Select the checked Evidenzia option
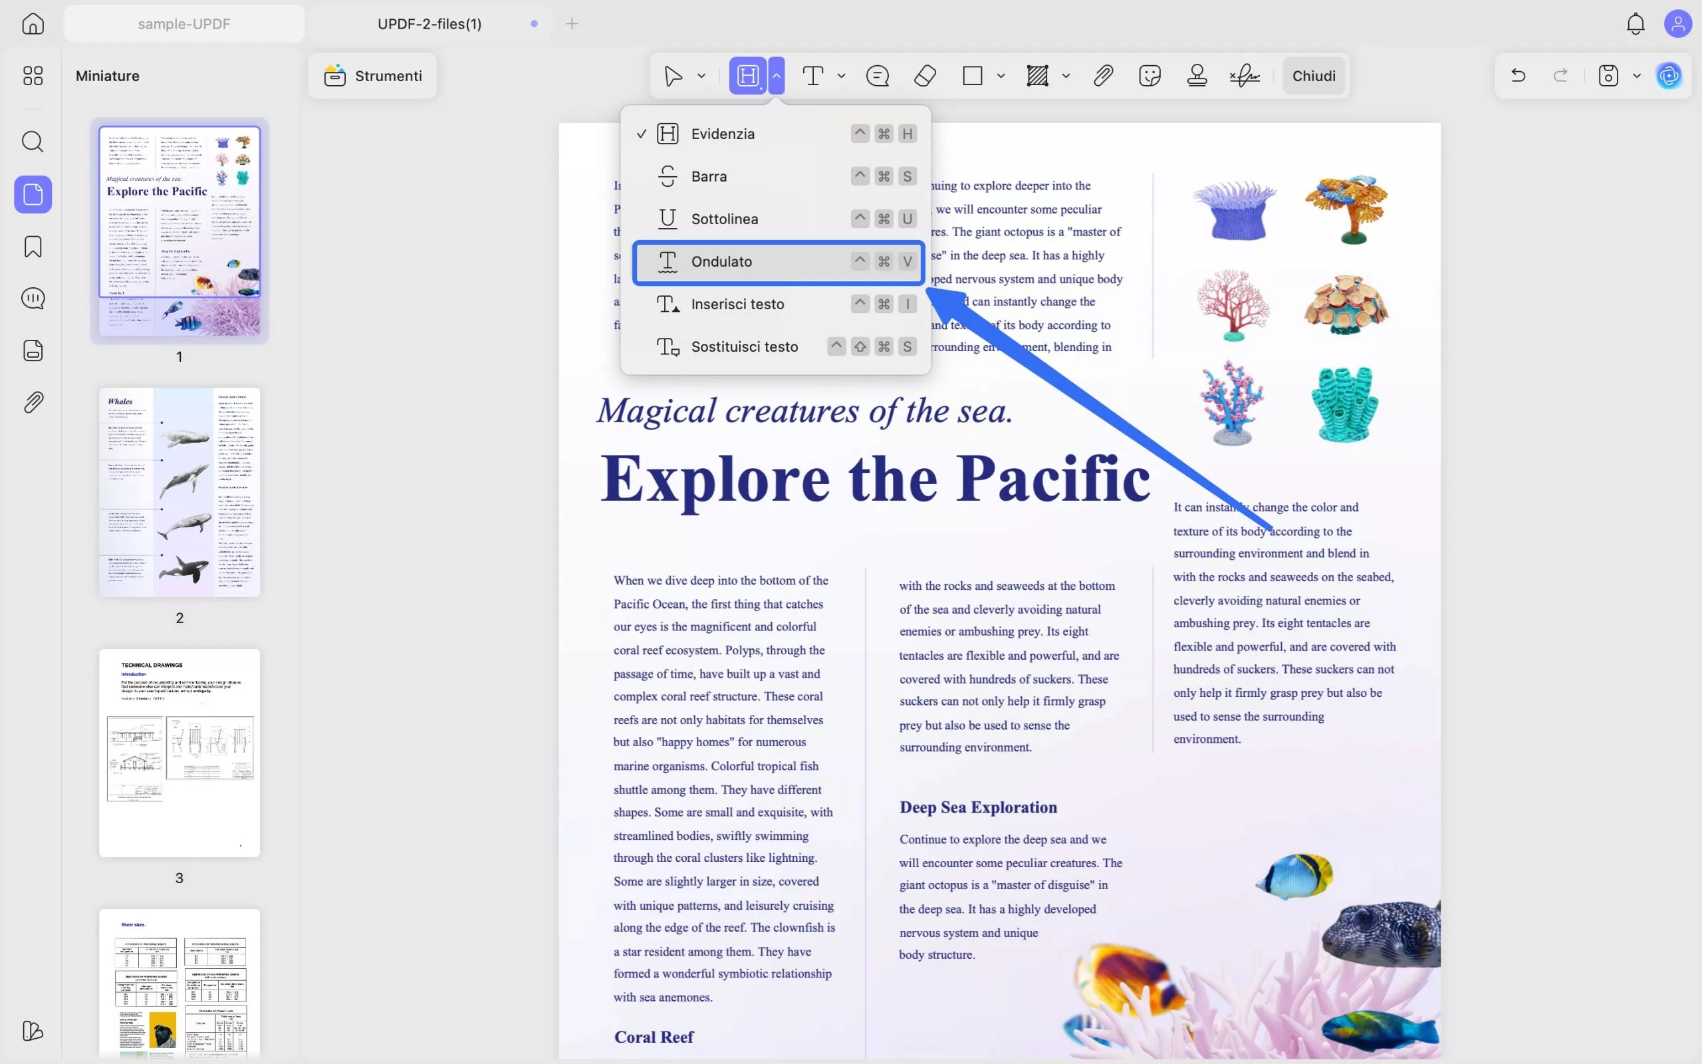1702x1064 pixels. click(x=722, y=134)
